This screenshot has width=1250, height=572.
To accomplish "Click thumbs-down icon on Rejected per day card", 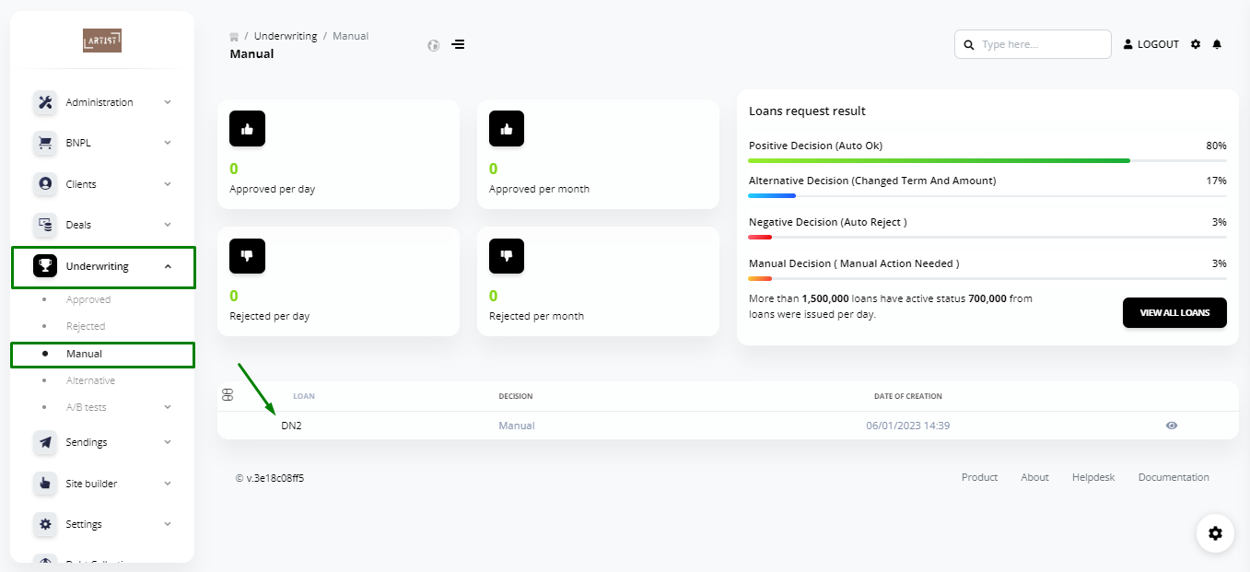I will [x=247, y=256].
